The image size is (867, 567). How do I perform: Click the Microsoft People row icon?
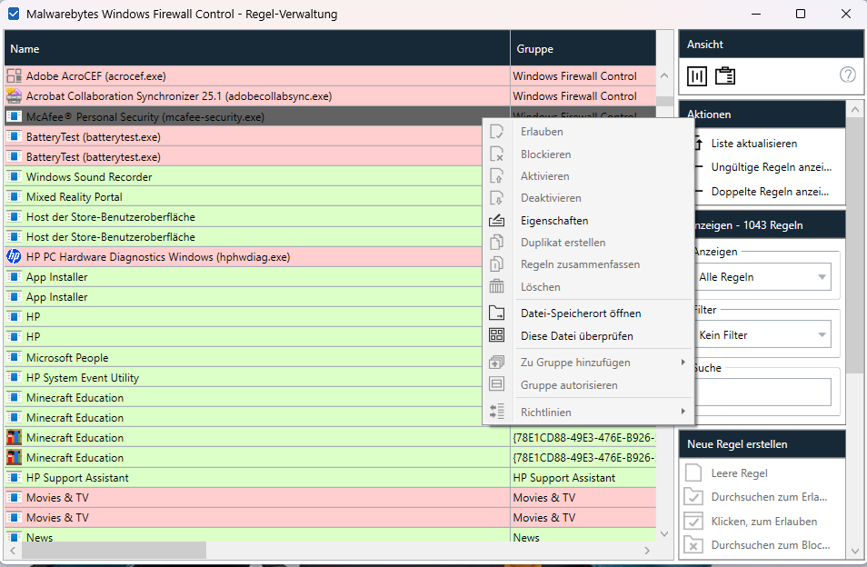click(x=14, y=357)
